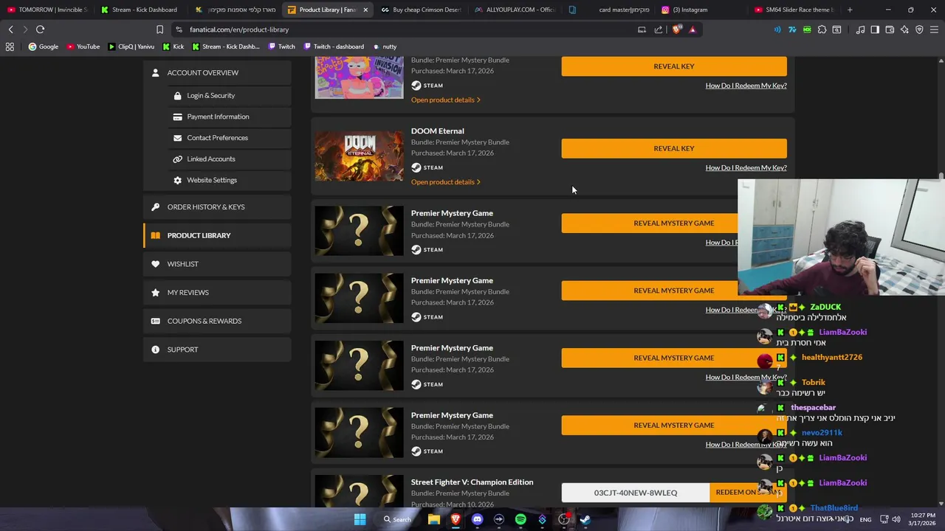Open Steam from taskbar
Screen dimensions: 945x531
click(585, 519)
